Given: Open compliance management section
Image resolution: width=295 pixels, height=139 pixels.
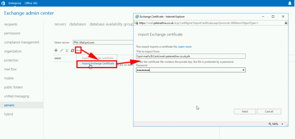Looking at the screenshot, I should [x=22, y=42].
